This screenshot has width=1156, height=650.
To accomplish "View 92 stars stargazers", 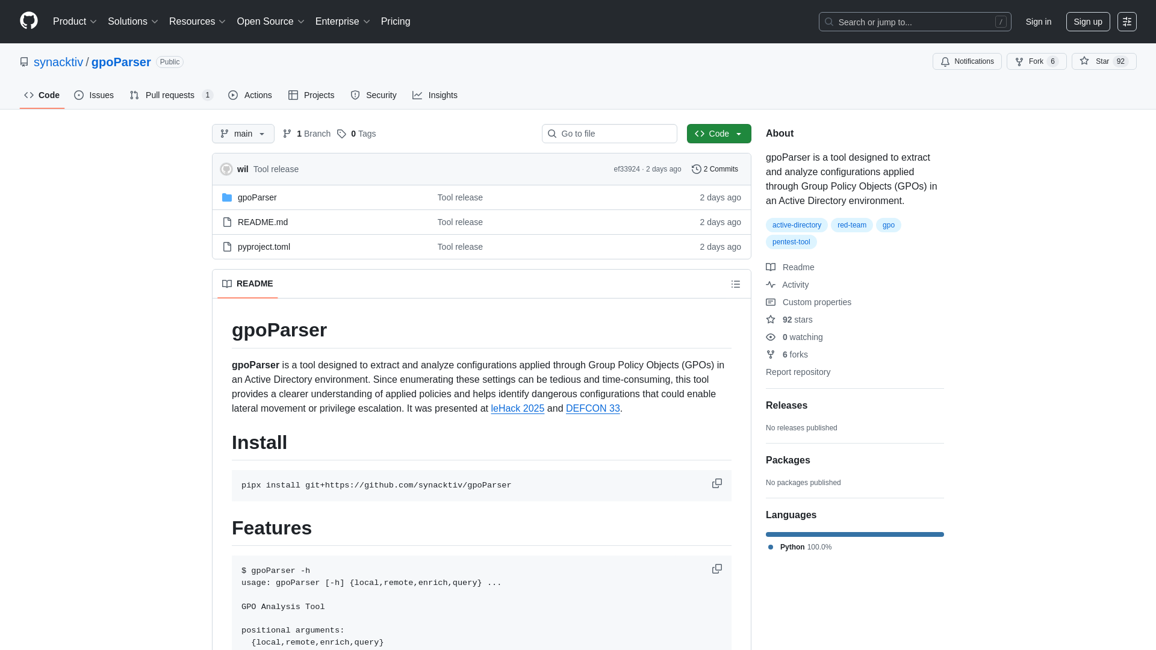I will 789,320.
